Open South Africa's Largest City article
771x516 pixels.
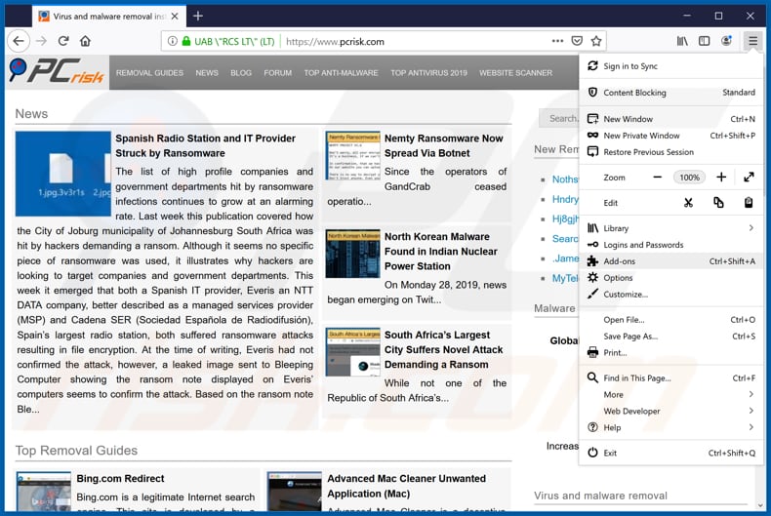(x=443, y=350)
